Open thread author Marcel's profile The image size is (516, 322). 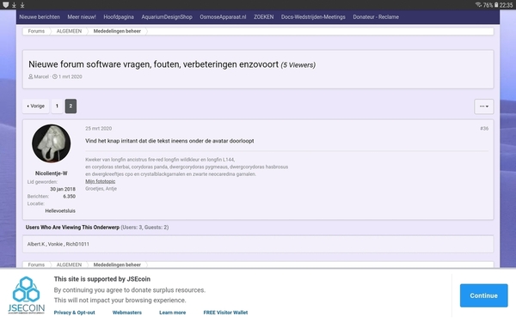[41, 76]
